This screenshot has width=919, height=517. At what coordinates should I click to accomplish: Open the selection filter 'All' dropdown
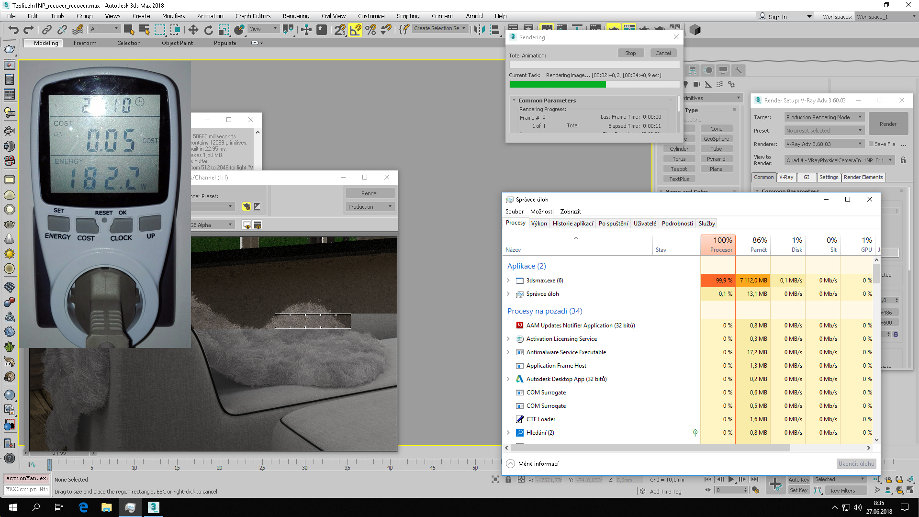[104, 29]
